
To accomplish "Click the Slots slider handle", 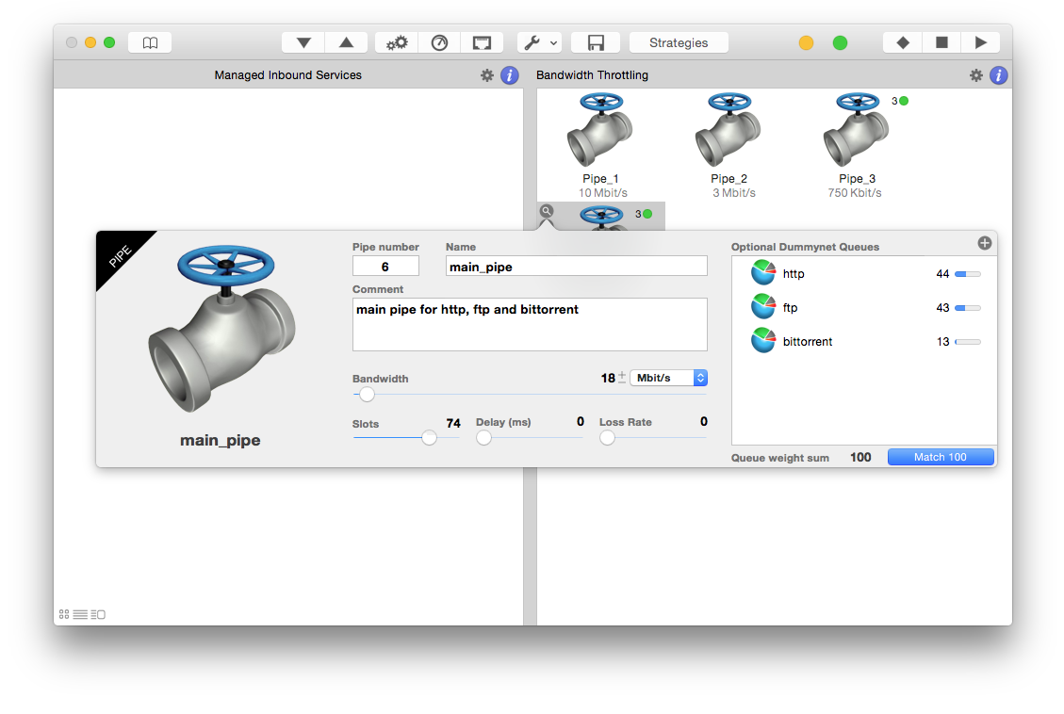I will (430, 437).
